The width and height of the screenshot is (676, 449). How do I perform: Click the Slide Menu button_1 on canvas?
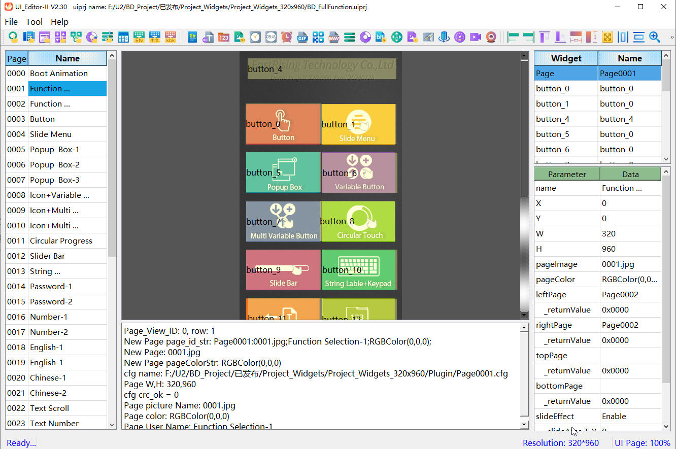tap(358, 124)
